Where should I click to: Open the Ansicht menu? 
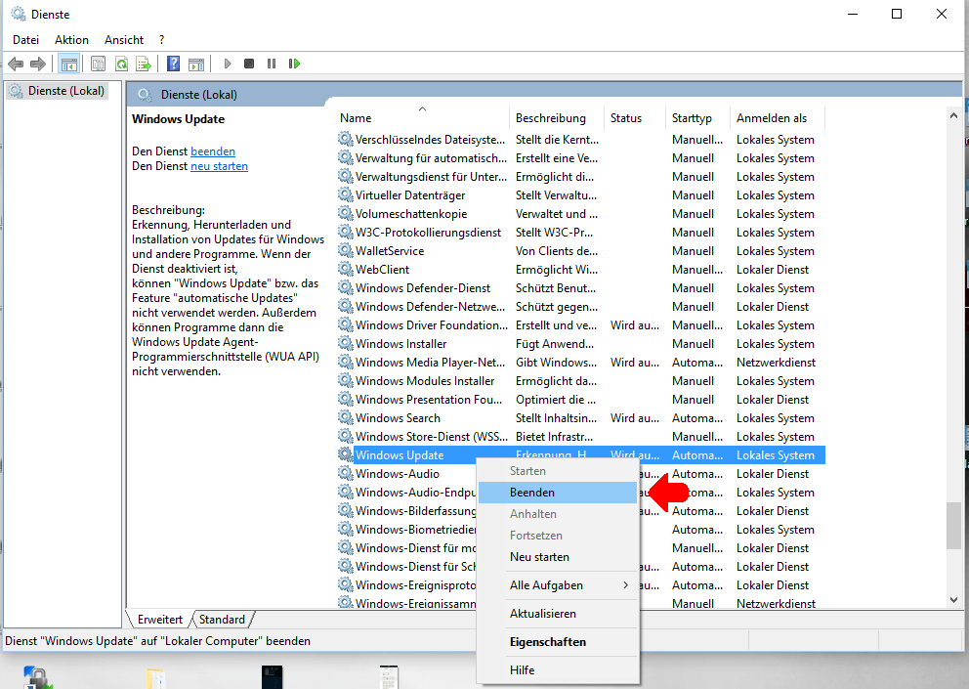(x=124, y=40)
